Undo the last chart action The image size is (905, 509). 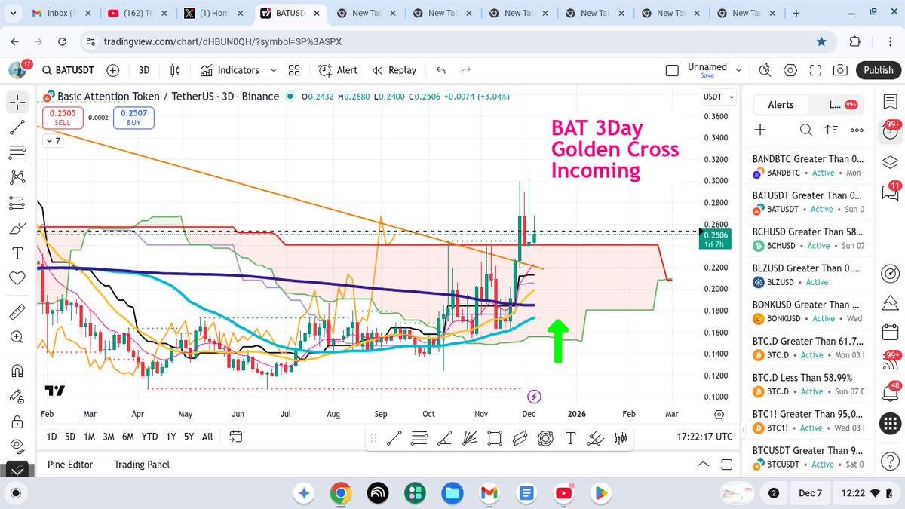click(x=441, y=70)
